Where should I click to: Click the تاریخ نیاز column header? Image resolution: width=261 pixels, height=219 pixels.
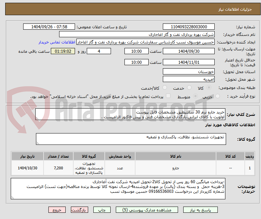[x=27, y=156]
